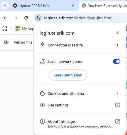The width and height of the screenshot is (127, 135).
Task: Toggle off Local network access
Action: click(x=117, y=61)
